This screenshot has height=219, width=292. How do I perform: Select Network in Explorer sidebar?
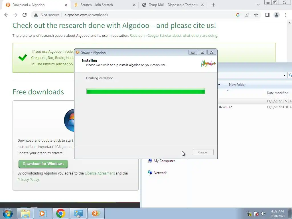157,173
